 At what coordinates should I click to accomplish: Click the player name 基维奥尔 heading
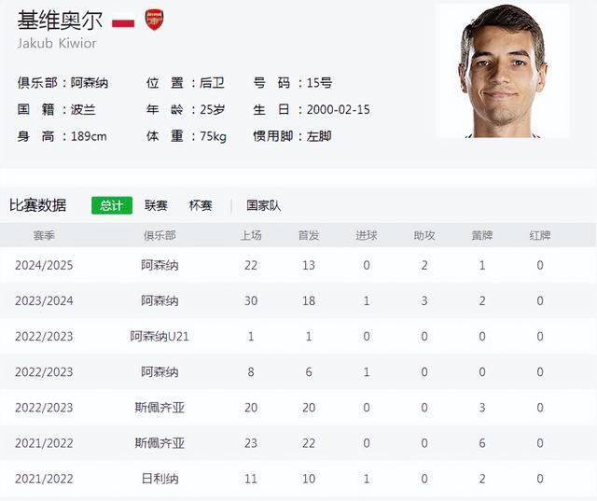click(60, 21)
